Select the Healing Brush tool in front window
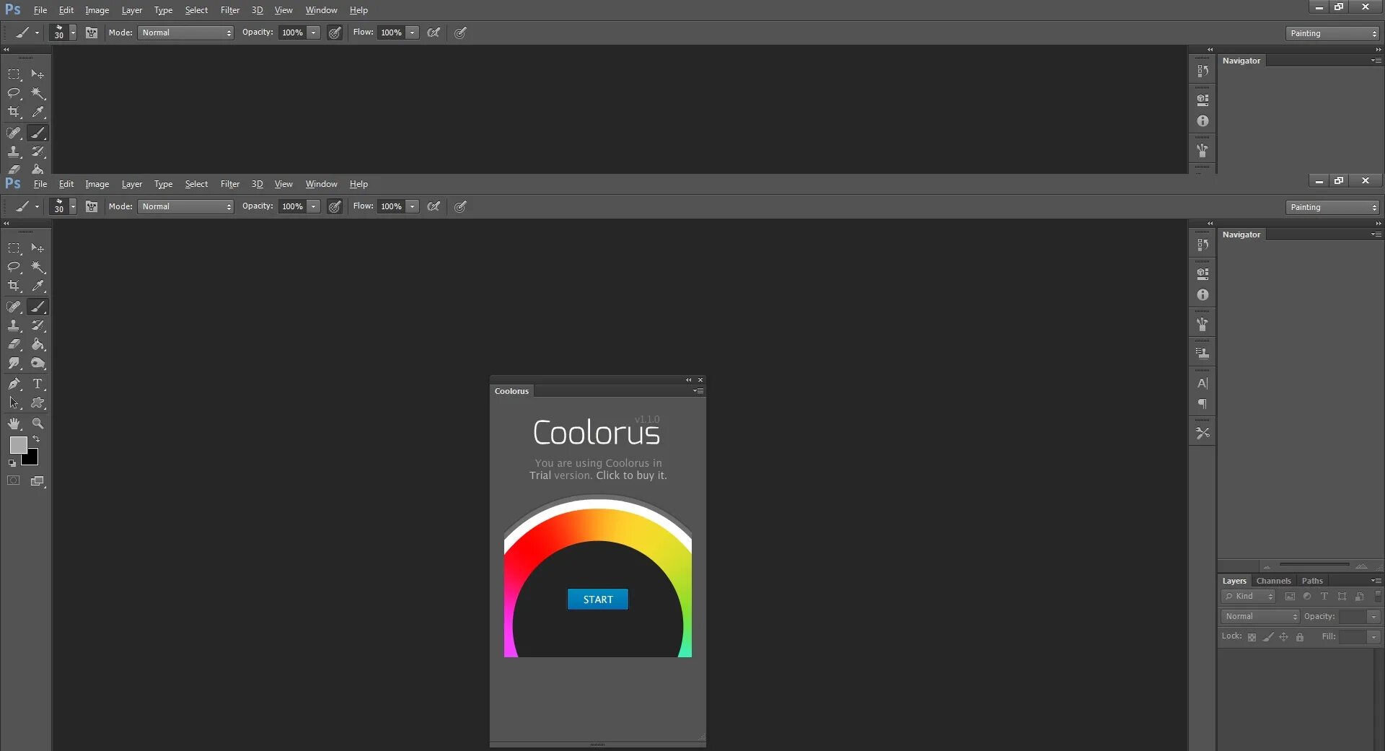1385x751 pixels. pos(14,307)
